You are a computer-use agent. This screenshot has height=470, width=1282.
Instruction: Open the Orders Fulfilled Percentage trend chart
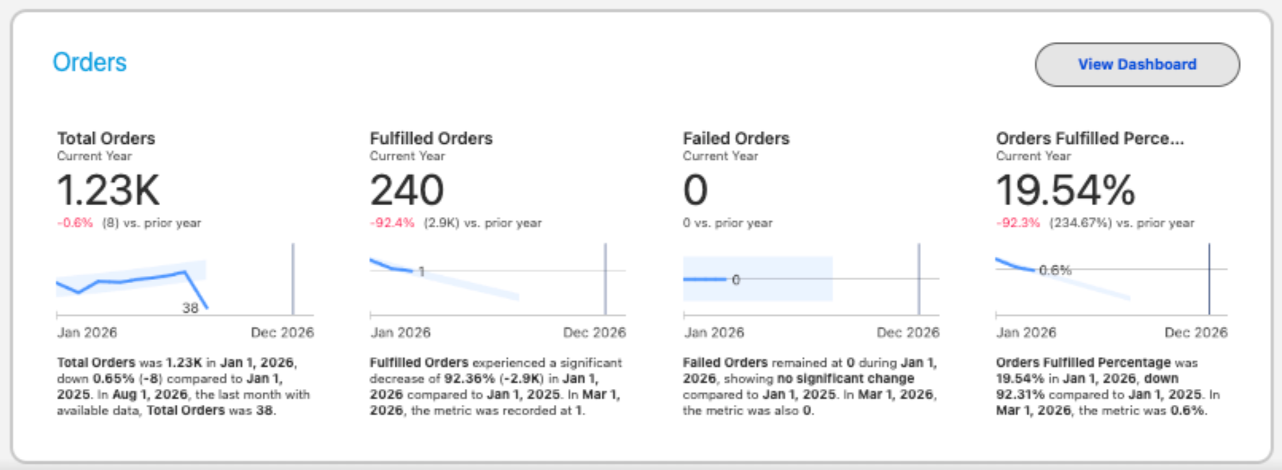pos(1112,280)
